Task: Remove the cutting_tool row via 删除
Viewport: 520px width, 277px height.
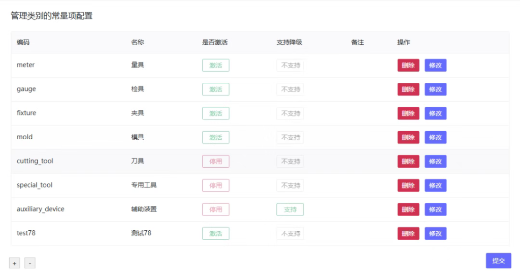Action: tap(408, 161)
